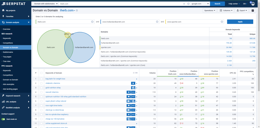The width and height of the screenshot is (260, 128).
Task: Tick the select-all keywords header checkbox
Action: [41, 73]
